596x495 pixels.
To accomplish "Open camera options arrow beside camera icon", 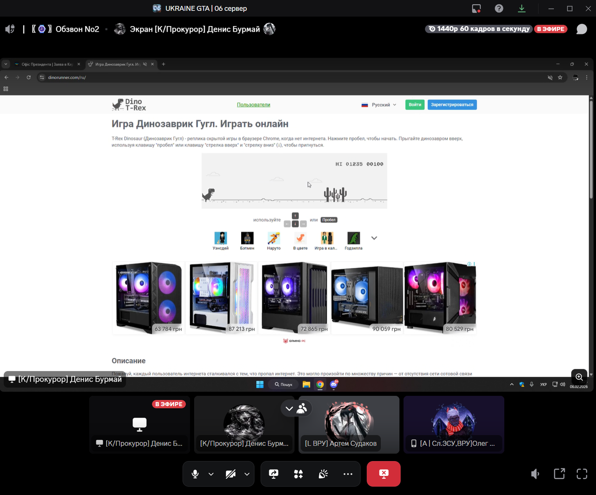I will click(247, 474).
